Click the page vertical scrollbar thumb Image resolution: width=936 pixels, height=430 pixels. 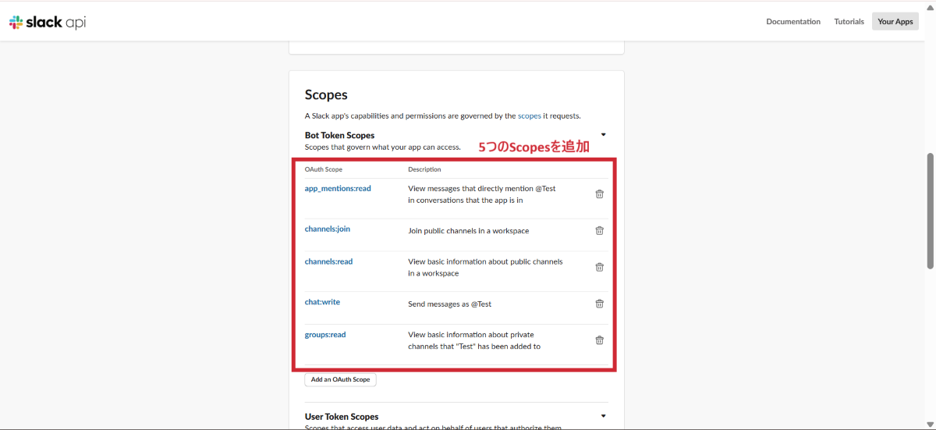point(930,211)
